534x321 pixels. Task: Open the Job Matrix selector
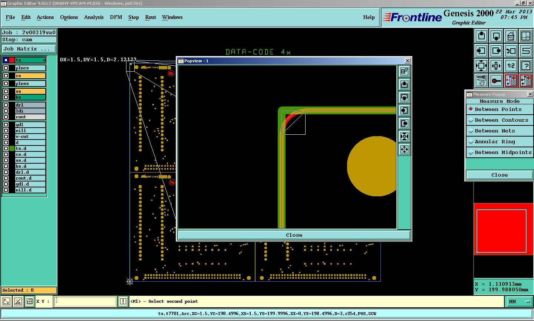click(29, 49)
